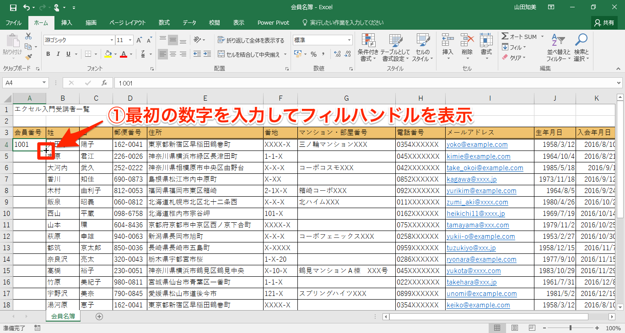
Task: Click the percent style icon
Action: (313, 54)
